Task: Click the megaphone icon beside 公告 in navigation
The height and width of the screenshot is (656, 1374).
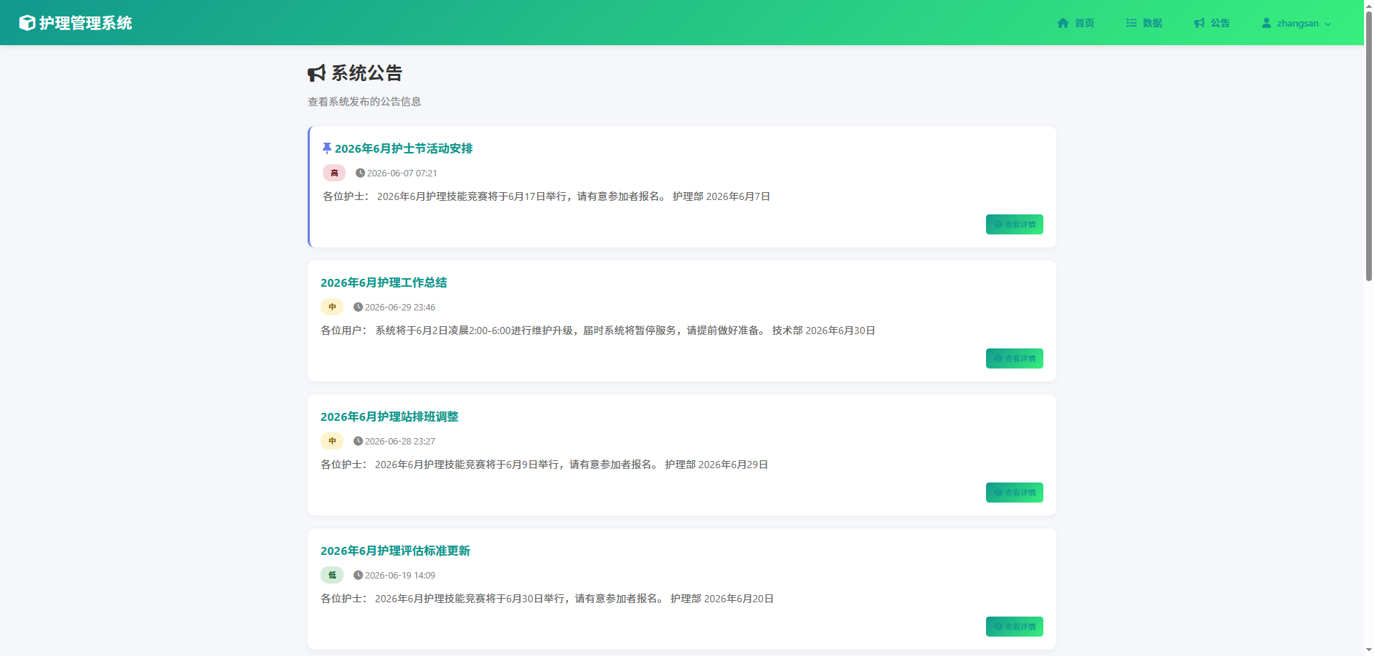Action: coord(1199,23)
